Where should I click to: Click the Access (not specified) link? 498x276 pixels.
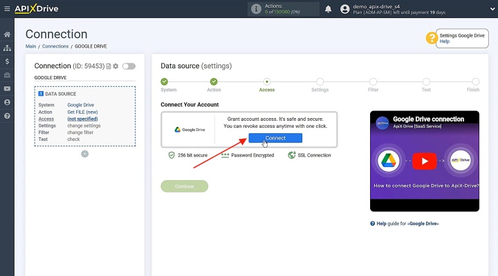point(82,119)
